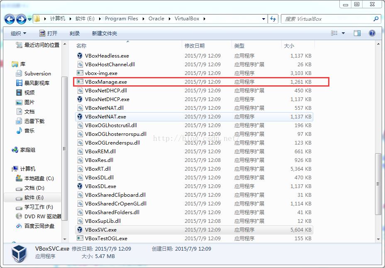Screen dimensions: 385x268
Task: Open the 图片 library
Action: point(25,102)
